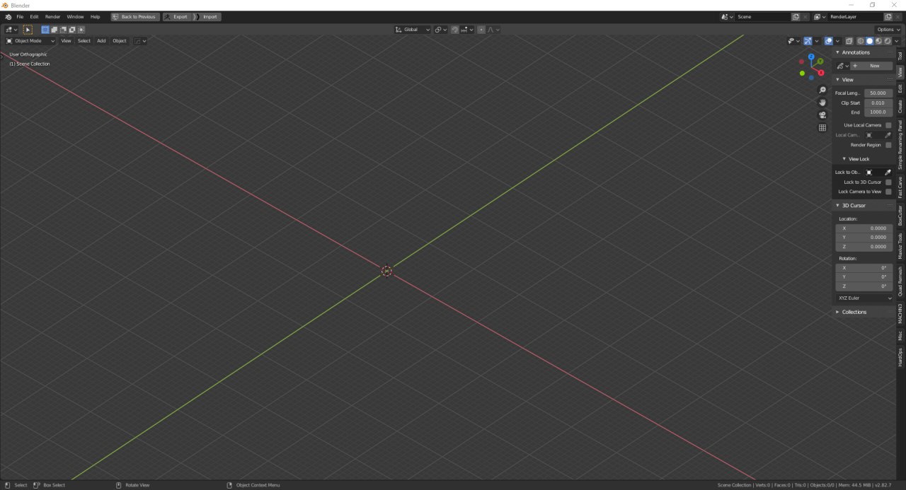Choose the extend-selection mode icon
Screen dimensions: 906x490
55,30
